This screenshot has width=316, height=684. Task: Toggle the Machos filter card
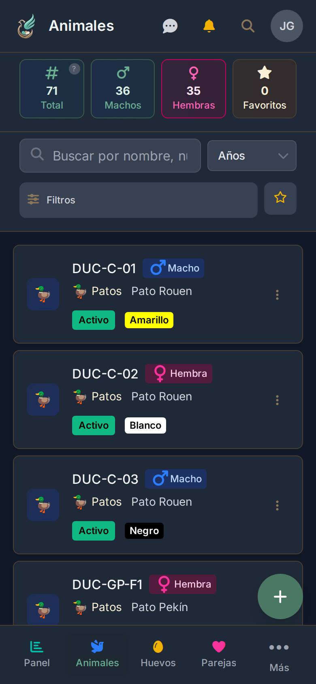point(123,89)
